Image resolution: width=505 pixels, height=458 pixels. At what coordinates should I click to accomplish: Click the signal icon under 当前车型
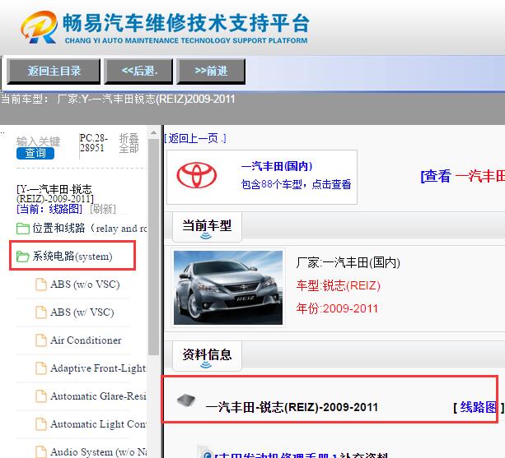tap(206, 236)
